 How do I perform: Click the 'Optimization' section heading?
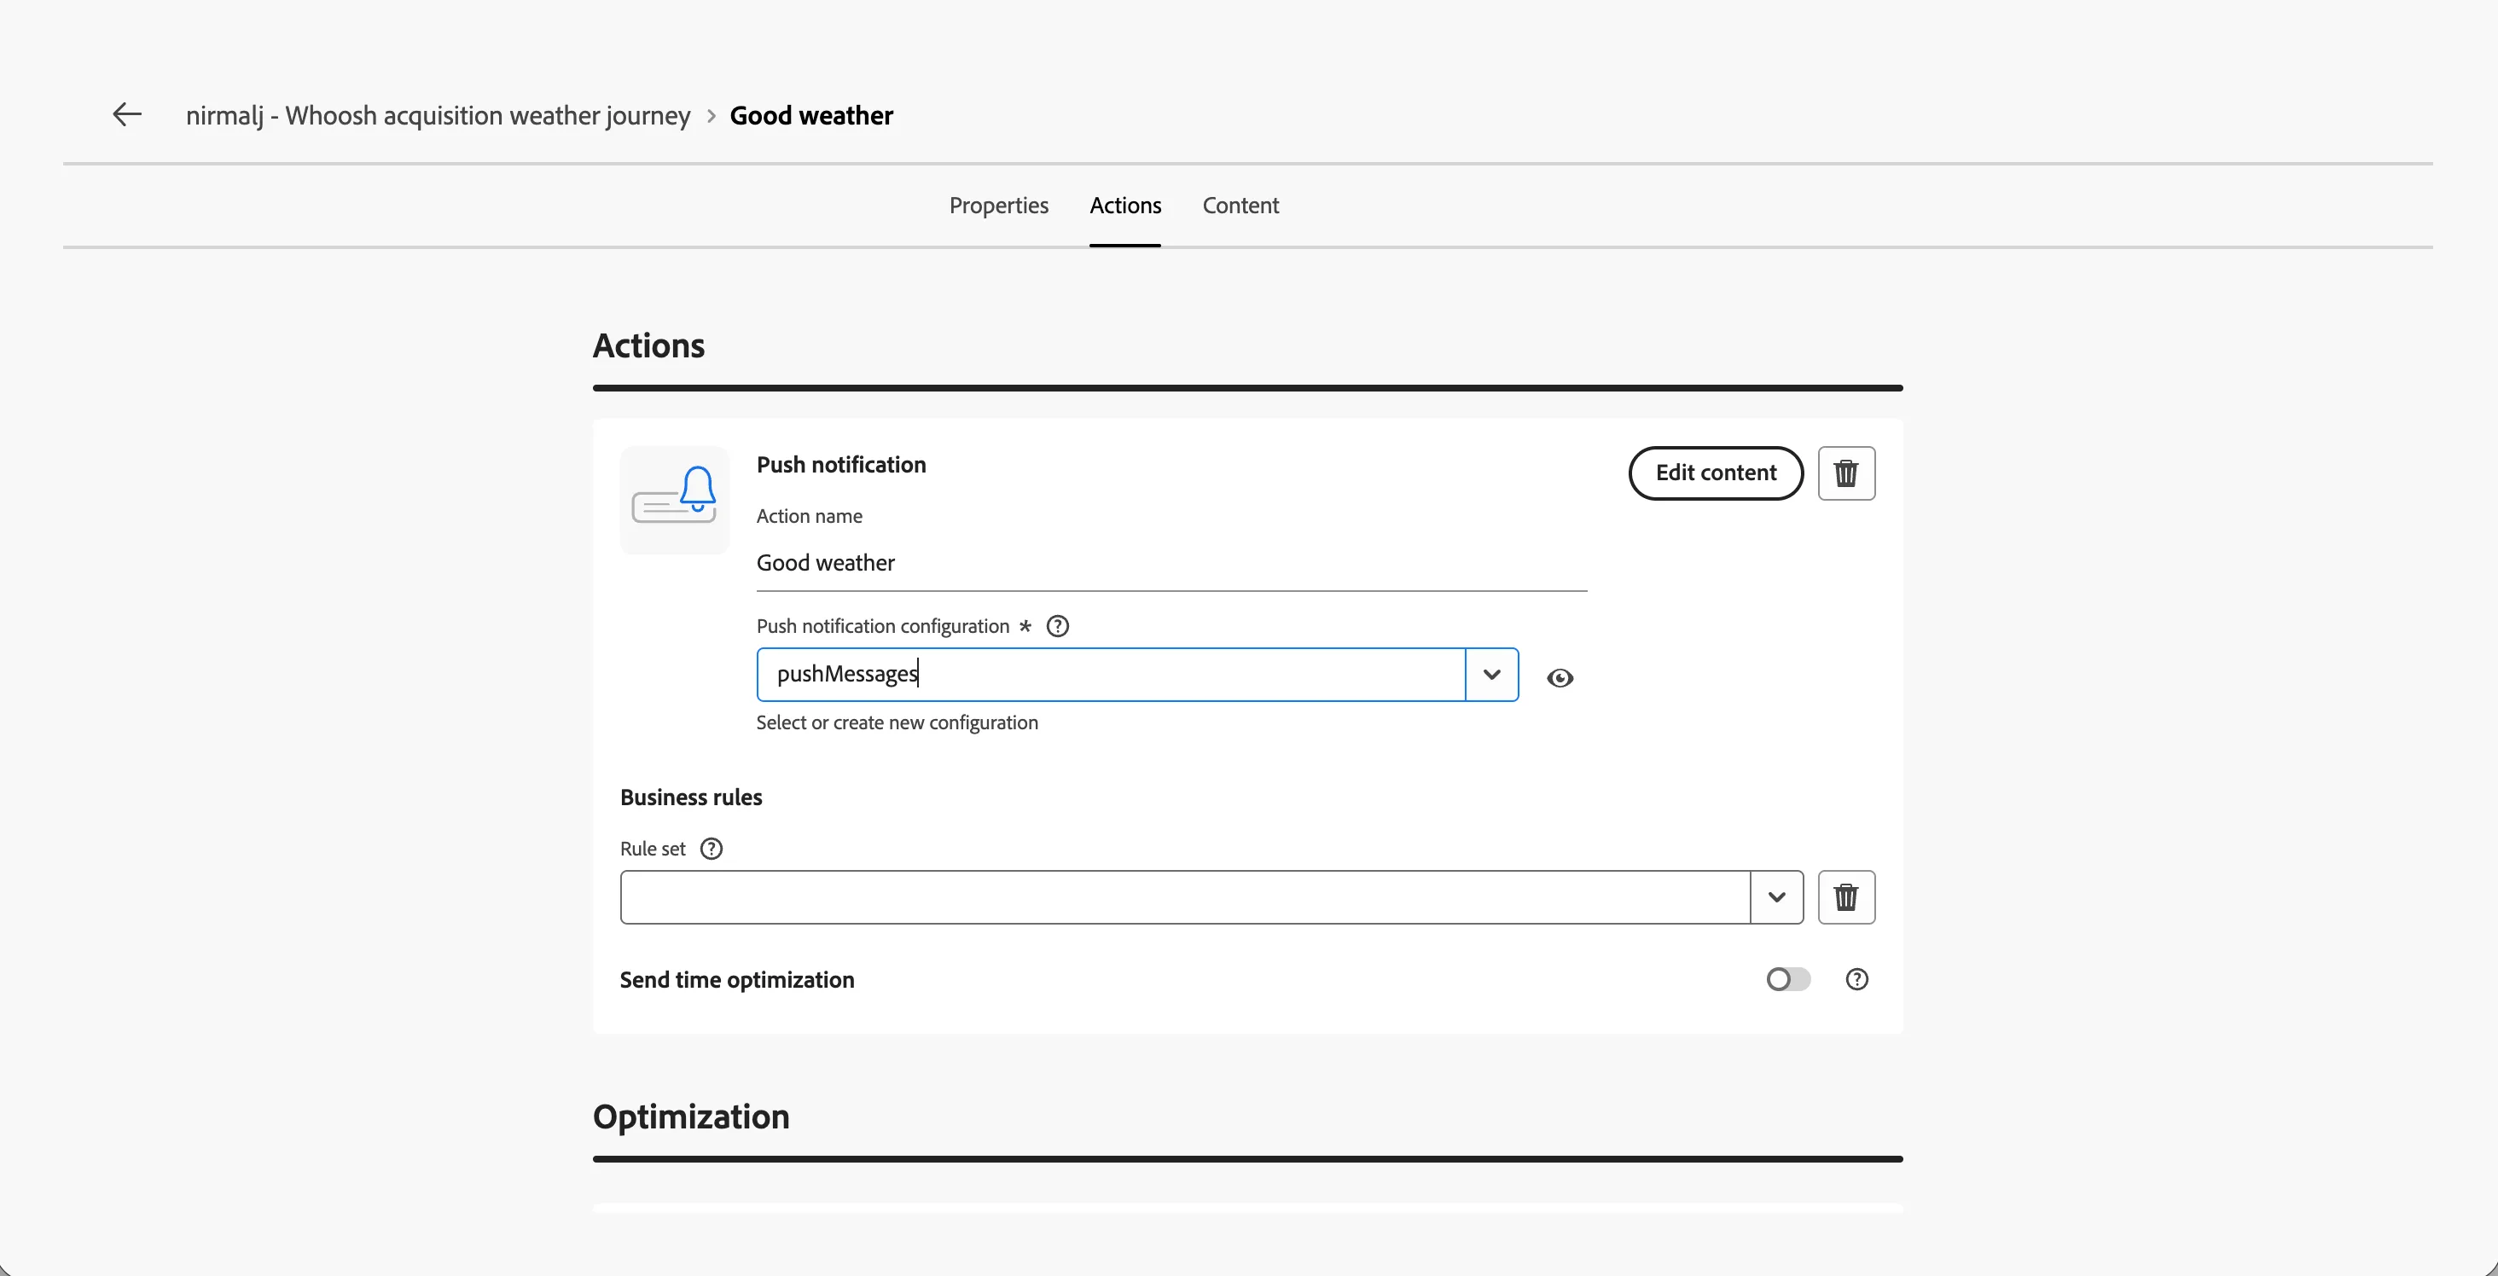(691, 1117)
